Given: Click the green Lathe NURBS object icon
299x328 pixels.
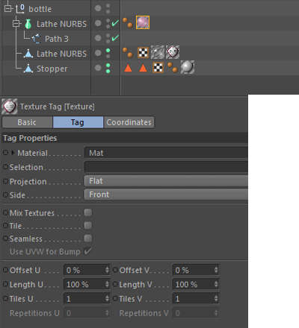Looking at the screenshot, I should pyautogui.click(x=28, y=24).
